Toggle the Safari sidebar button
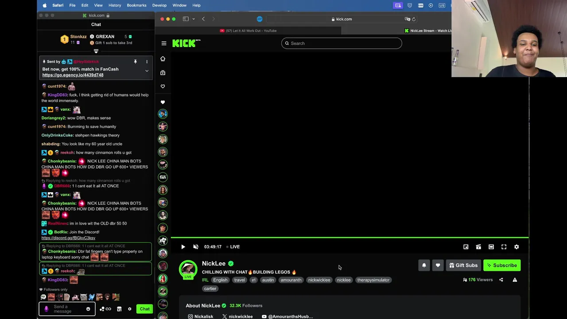 [186, 19]
